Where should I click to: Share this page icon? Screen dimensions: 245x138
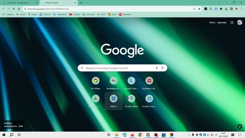point(194,9)
